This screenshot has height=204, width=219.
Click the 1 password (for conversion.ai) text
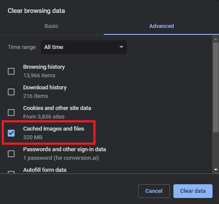(x=61, y=158)
